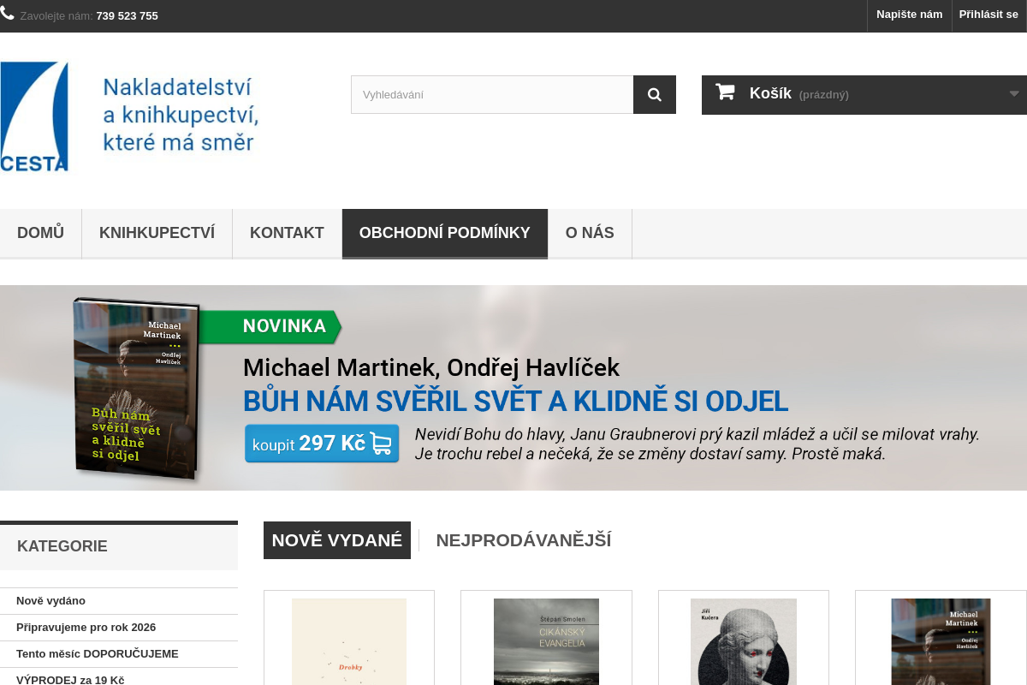
Task: Click the phone number 739 523 755
Action: (x=127, y=15)
